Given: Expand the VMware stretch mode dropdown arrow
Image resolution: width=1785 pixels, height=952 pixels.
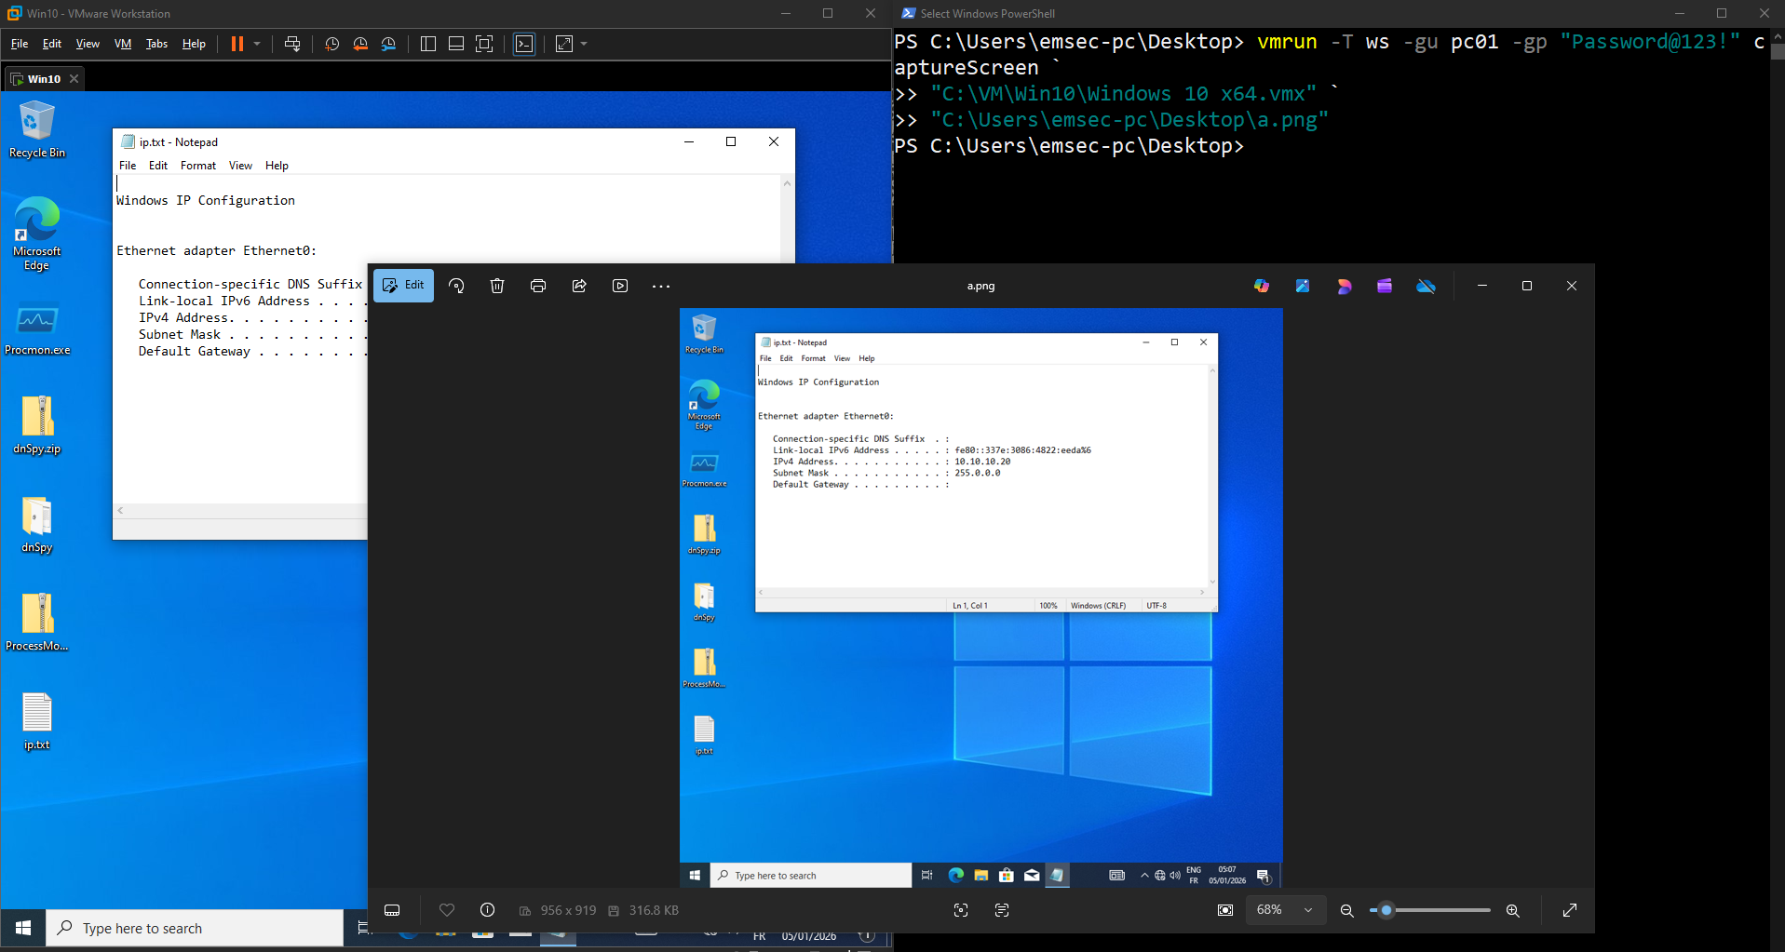Looking at the screenshot, I should (584, 44).
